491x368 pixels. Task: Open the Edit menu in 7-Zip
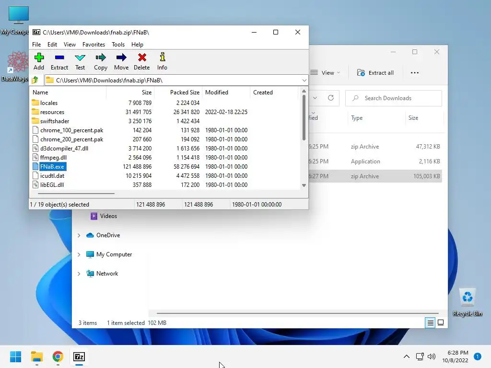tap(52, 45)
